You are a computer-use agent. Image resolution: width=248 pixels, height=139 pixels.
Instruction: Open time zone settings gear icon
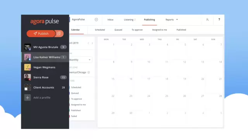point(89,72)
